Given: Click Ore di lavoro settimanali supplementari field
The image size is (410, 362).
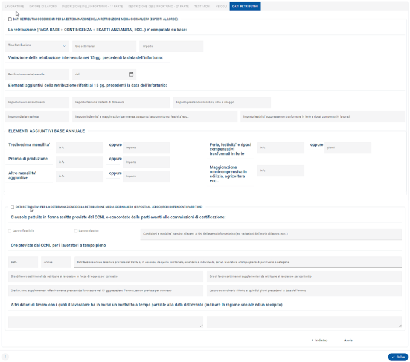Looking at the screenshot, I should pyautogui.click(x=304, y=276).
